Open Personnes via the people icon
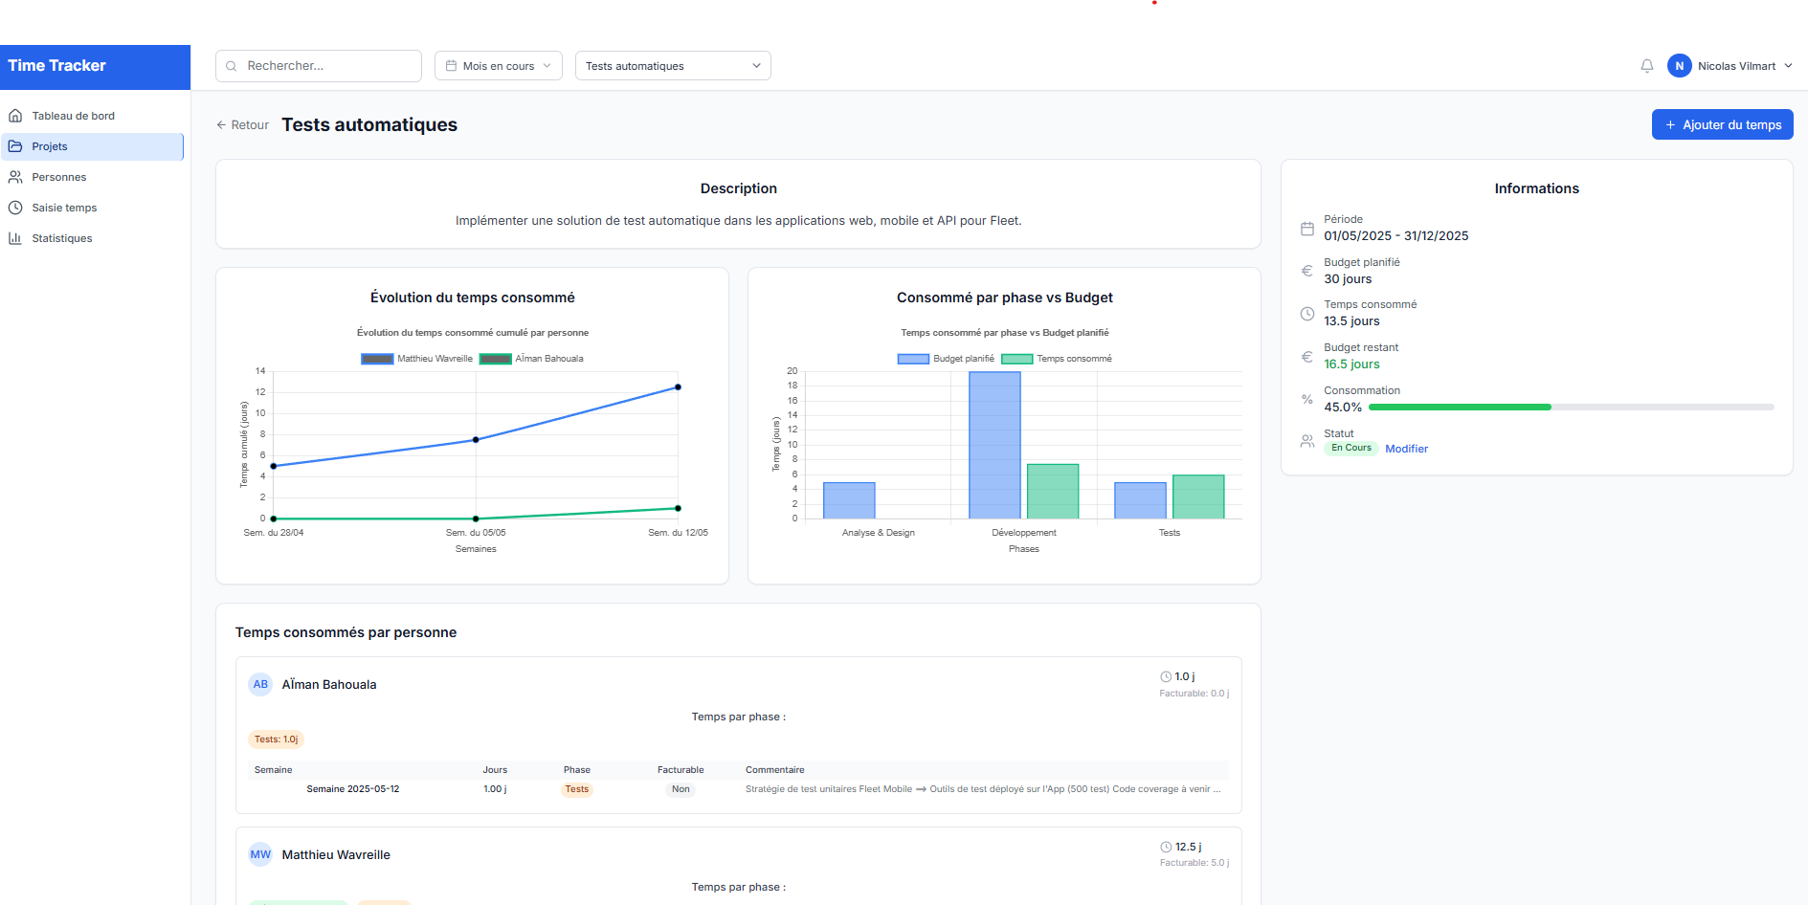 pos(16,177)
